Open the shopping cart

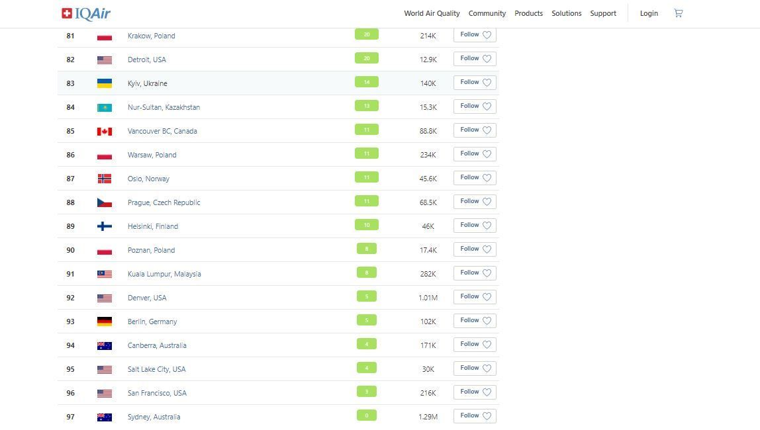coord(678,13)
